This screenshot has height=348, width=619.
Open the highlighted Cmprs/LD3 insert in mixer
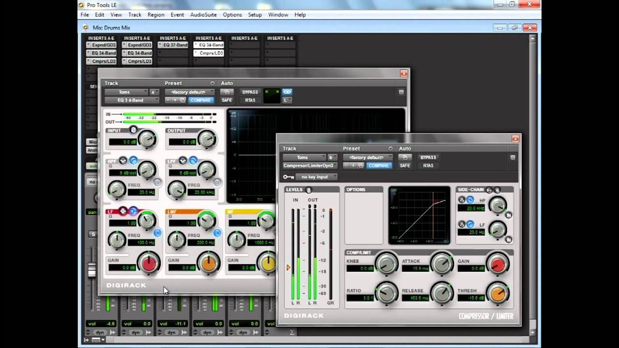[x=209, y=53]
